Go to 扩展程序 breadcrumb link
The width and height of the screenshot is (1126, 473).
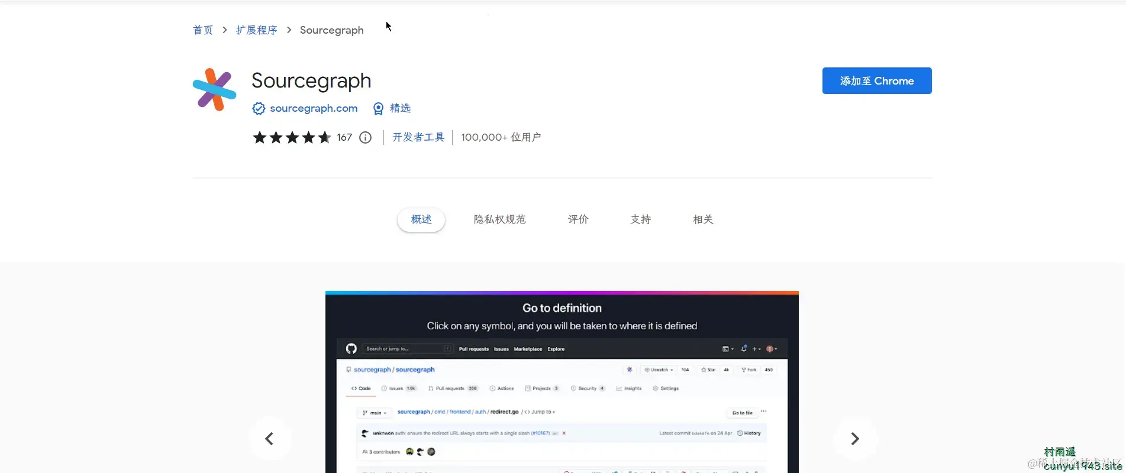[256, 30]
